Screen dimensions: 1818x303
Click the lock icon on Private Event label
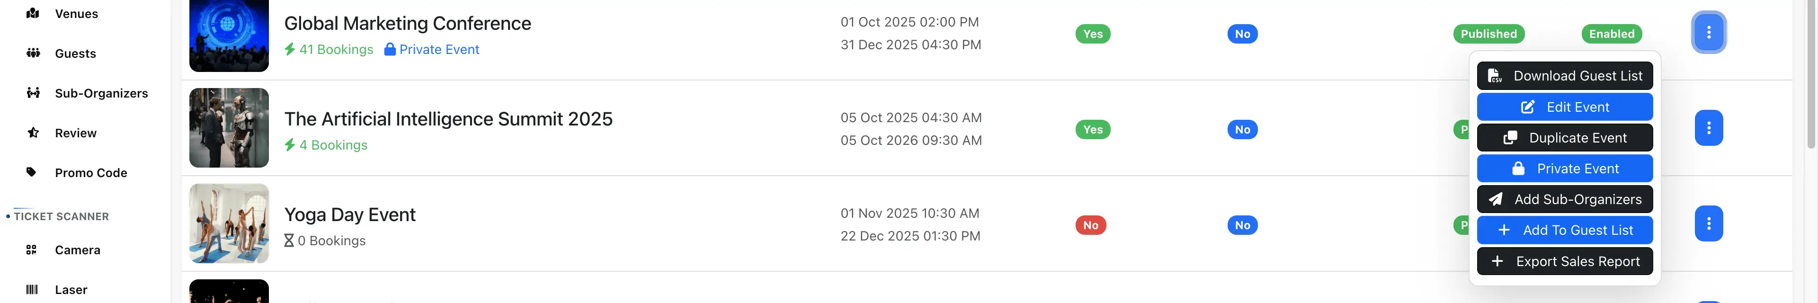(390, 49)
